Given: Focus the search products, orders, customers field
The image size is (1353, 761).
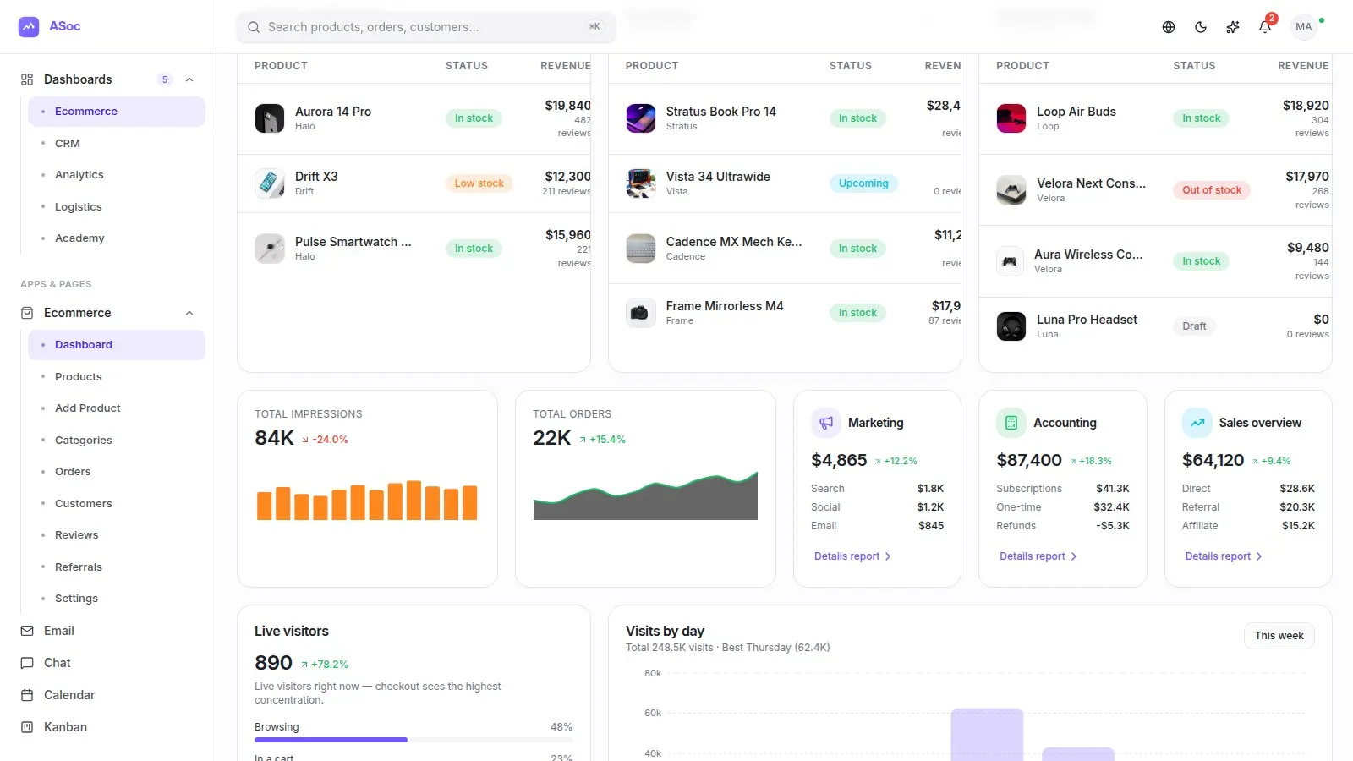Looking at the screenshot, I should pos(426,27).
